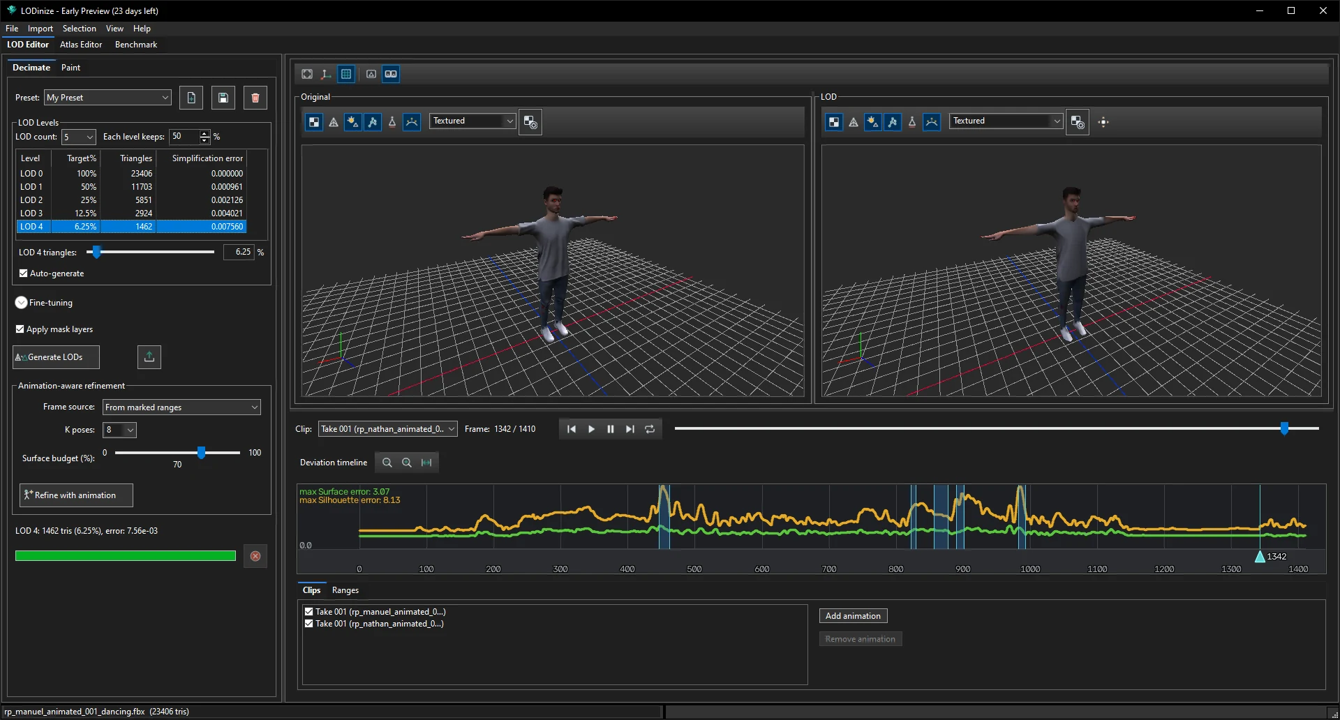Zoom out the deviation timeline
1340x720 pixels.
pyautogui.click(x=387, y=463)
